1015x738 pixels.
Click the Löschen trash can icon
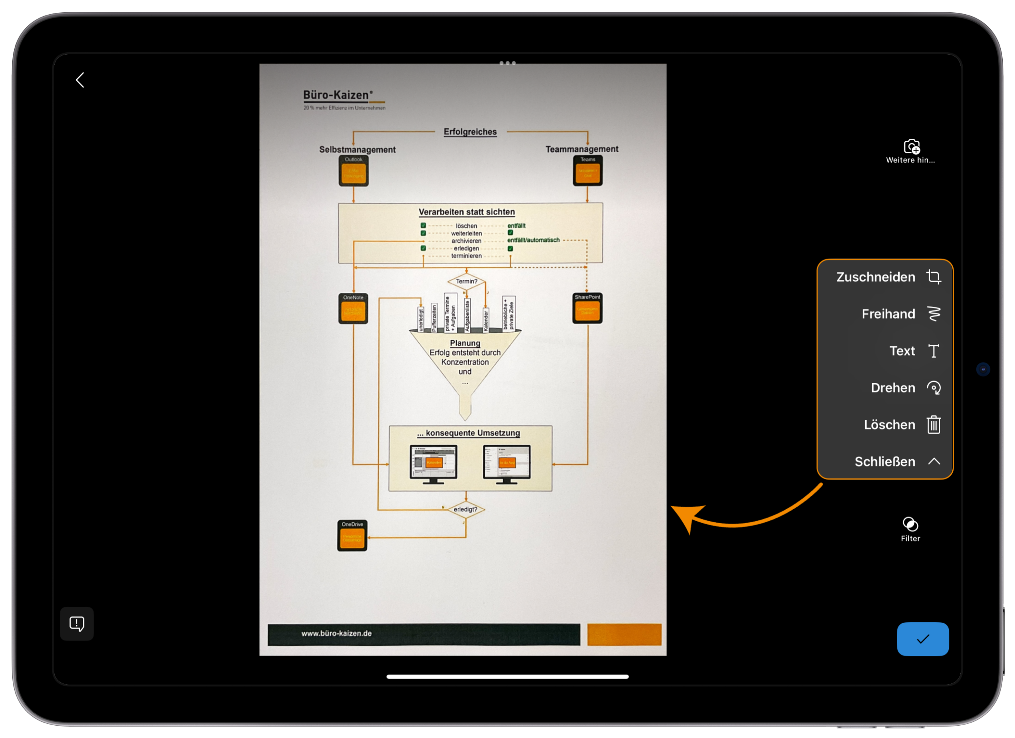[x=934, y=425]
